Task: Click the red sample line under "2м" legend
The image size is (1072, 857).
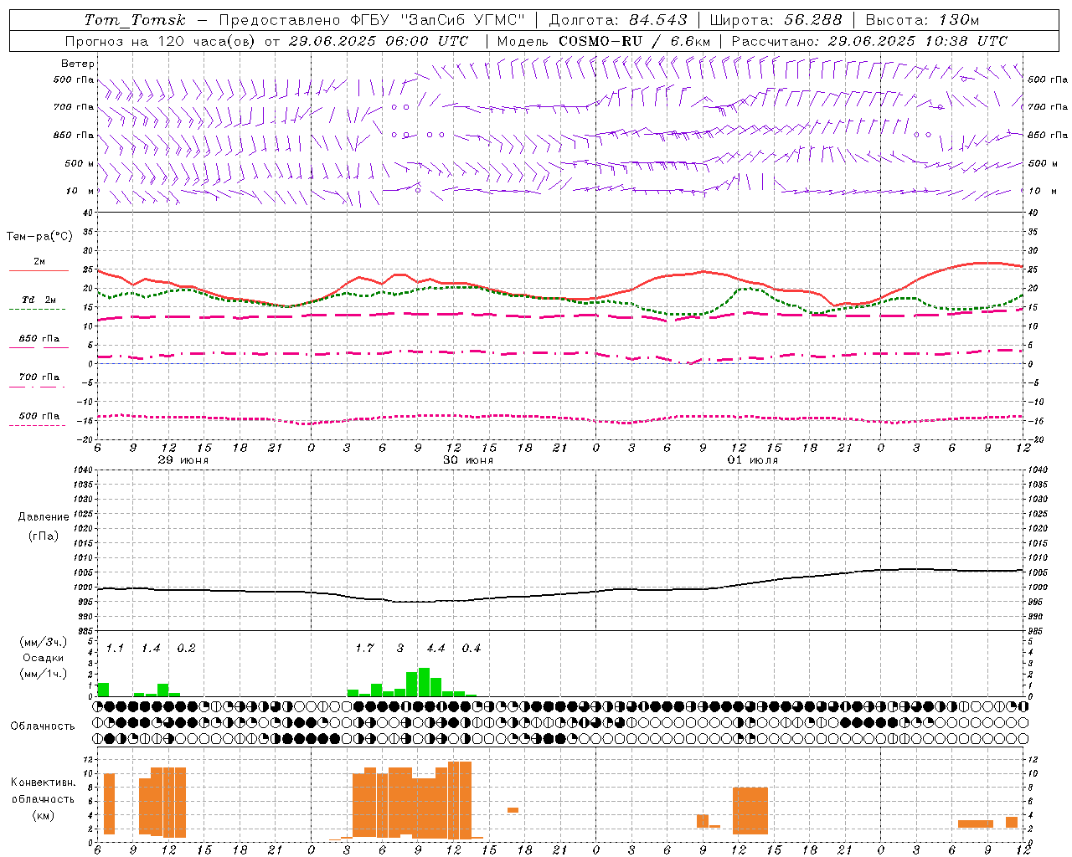Action: (39, 270)
